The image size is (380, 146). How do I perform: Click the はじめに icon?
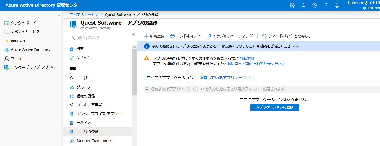71,58
